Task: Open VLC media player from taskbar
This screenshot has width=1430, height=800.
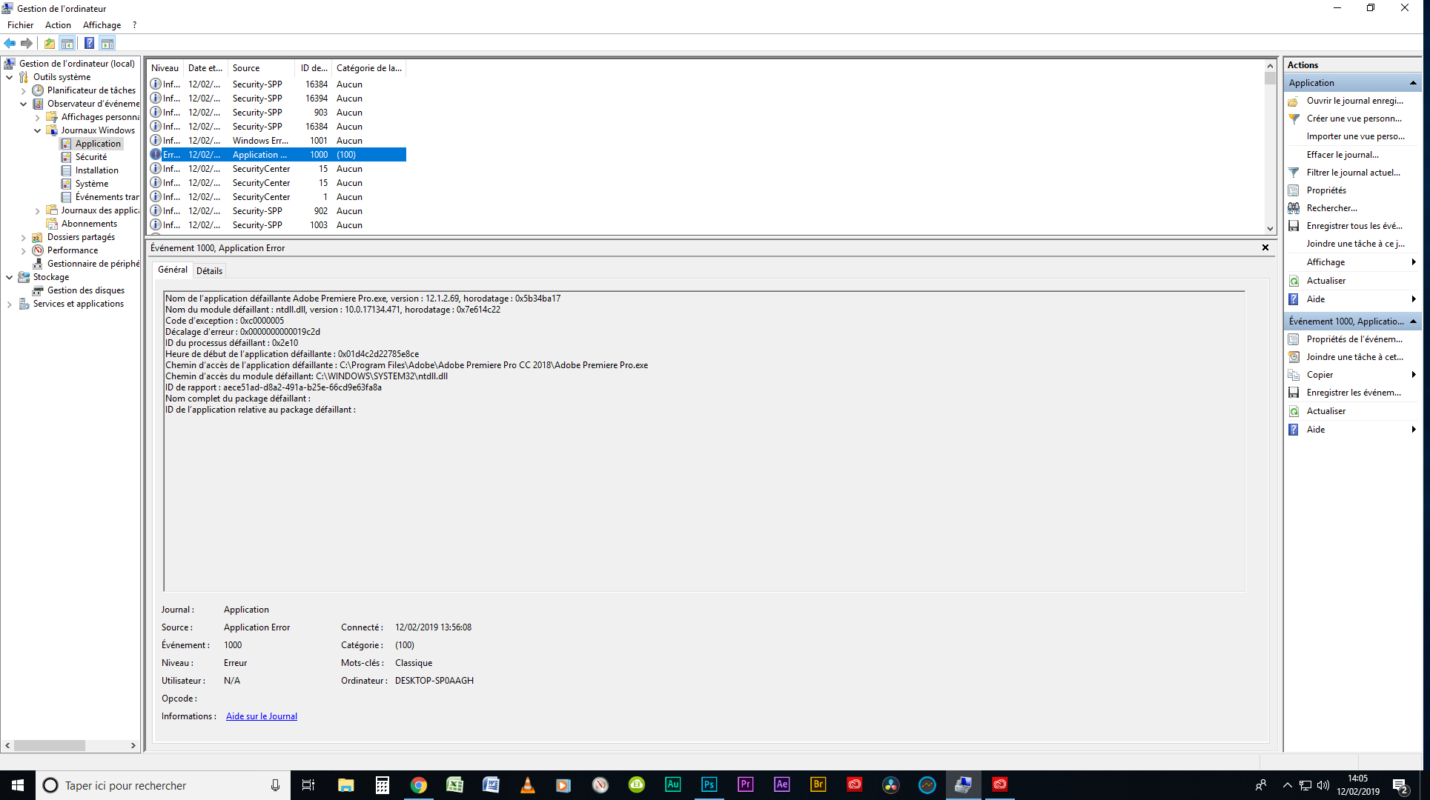Action: point(527,785)
